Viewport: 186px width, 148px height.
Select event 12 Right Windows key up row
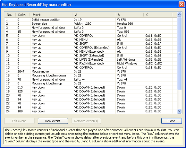coord(91,64)
